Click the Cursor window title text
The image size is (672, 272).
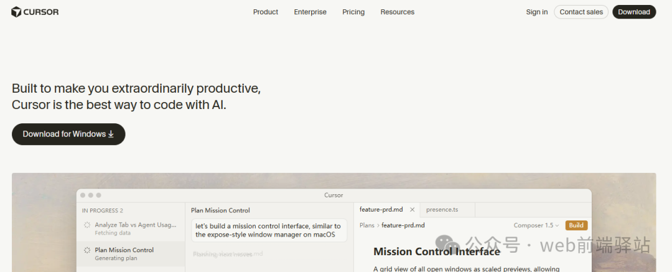[x=334, y=195]
